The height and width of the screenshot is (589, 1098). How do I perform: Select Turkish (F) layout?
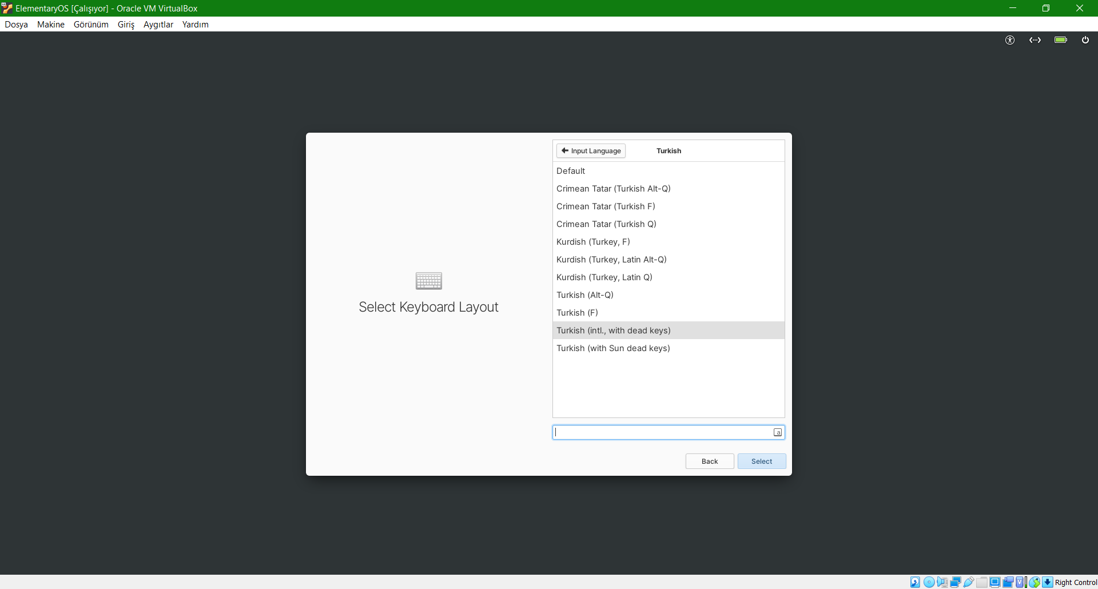click(669, 313)
